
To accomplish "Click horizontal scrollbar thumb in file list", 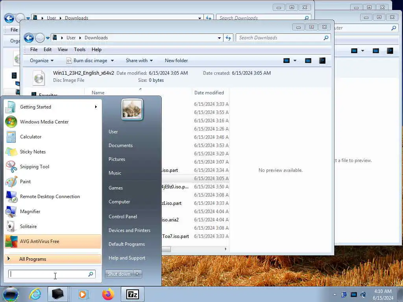I will 166,249.
